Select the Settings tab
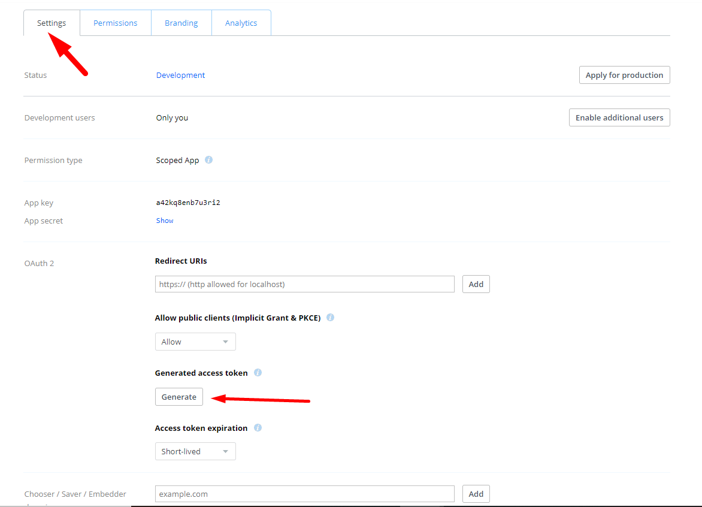Screen dimensions: 702x507 click(x=51, y=22)
